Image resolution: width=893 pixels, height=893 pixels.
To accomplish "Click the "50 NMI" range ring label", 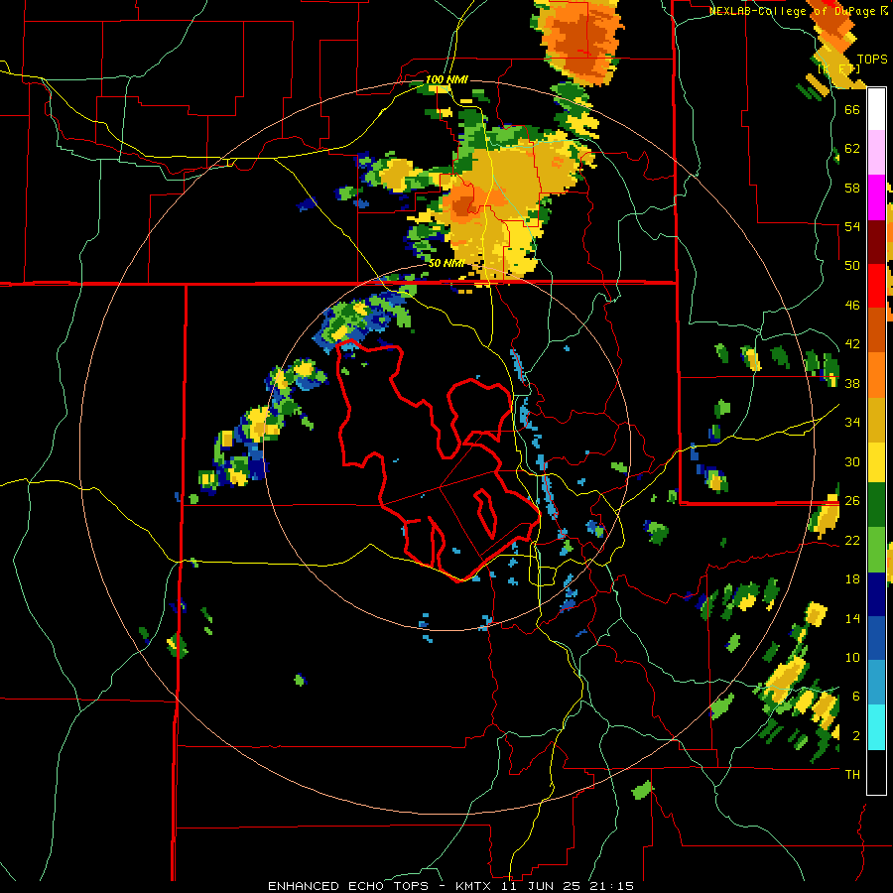I will (x=446, y=264).
